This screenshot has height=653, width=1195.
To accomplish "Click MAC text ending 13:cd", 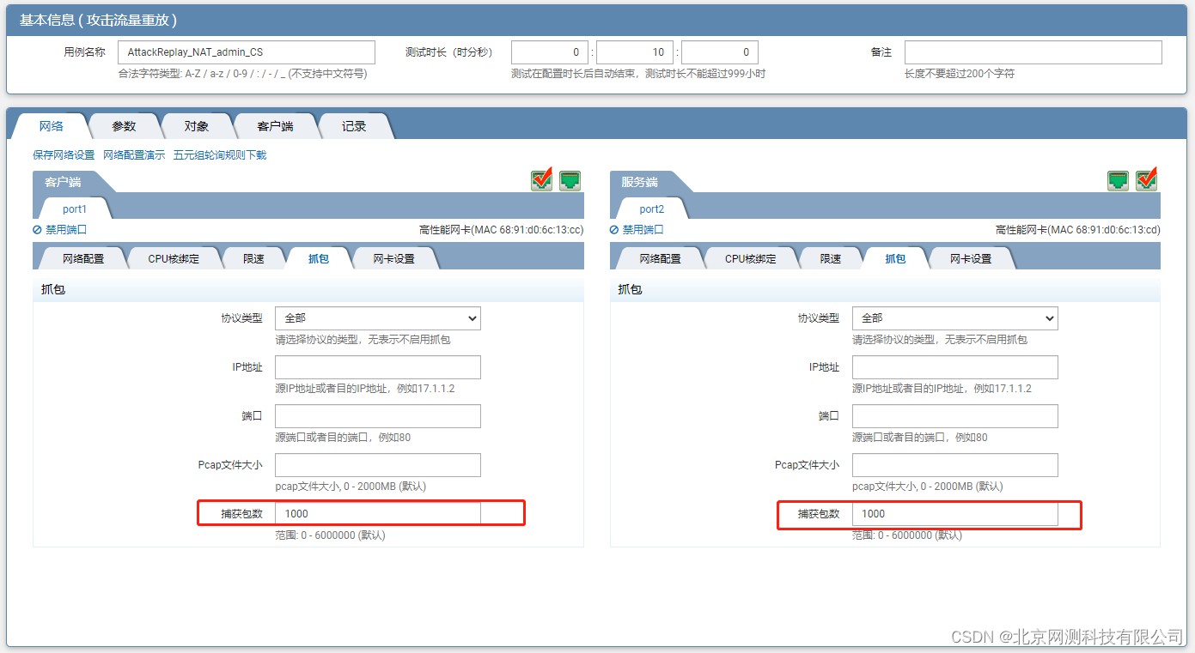I will click(x=1078, y=230).
